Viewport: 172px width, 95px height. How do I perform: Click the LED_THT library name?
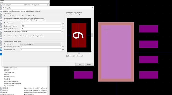click(5, 90)
